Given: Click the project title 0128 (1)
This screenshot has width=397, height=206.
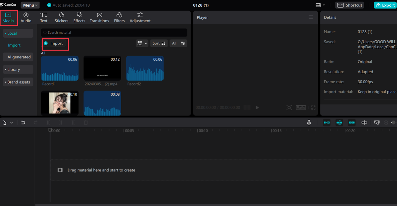Looking at the screenshot, I should tap(201, 5).
